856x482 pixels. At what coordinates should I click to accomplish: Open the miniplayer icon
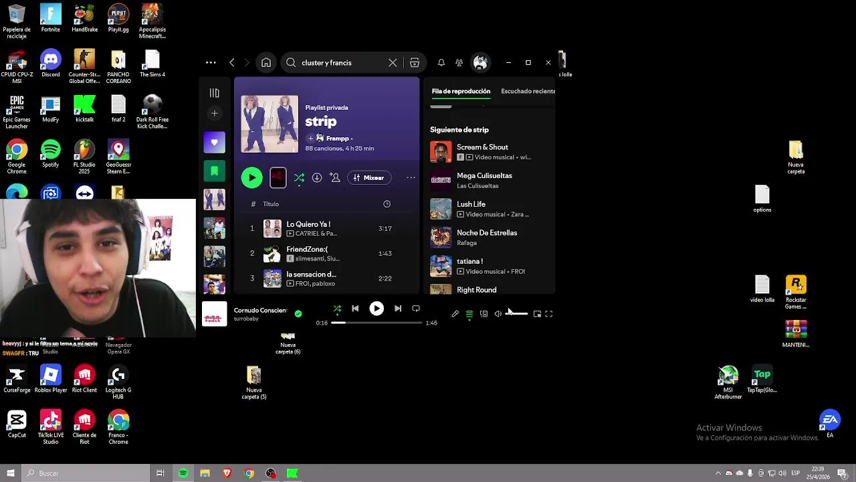[537, 314]
